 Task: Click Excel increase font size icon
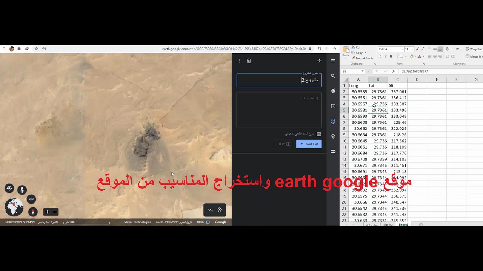(417, 49)
